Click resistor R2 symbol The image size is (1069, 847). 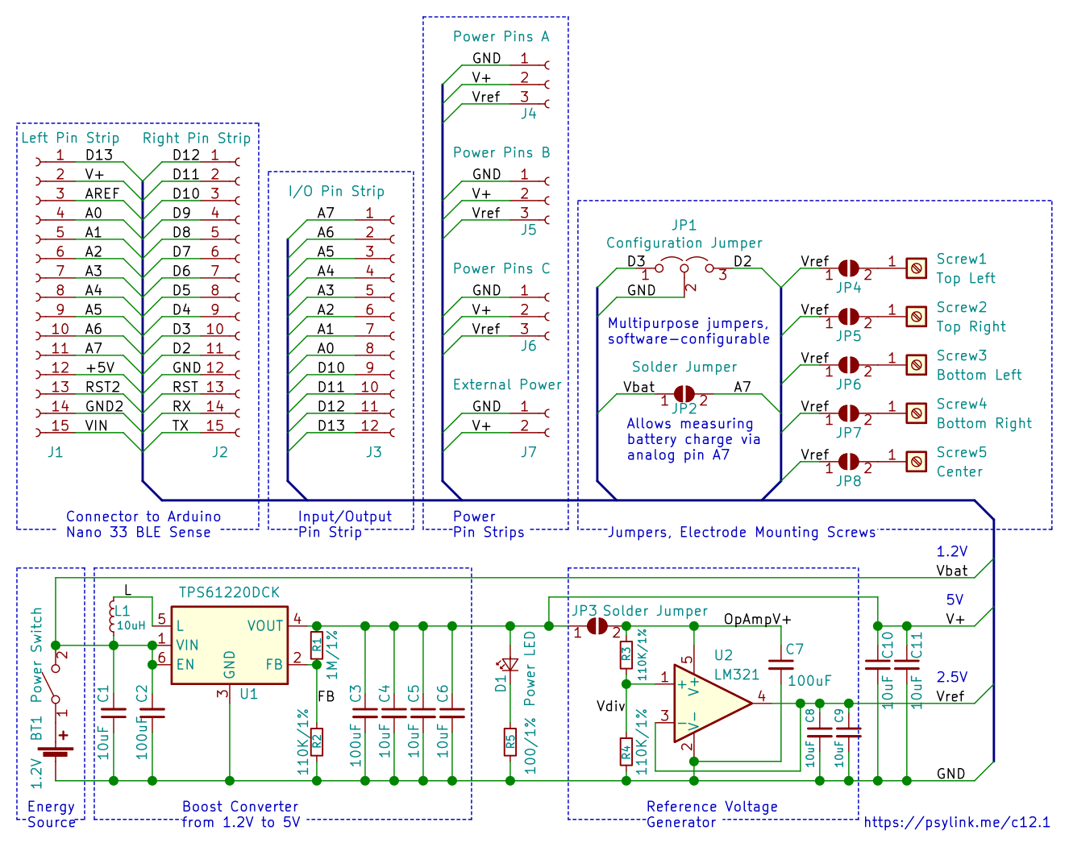pyautogui.click(x=317, y=741)
